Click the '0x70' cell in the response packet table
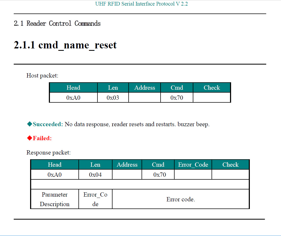Image resolution: width=281 pixels, height=236 pixels. click(158, 175)
